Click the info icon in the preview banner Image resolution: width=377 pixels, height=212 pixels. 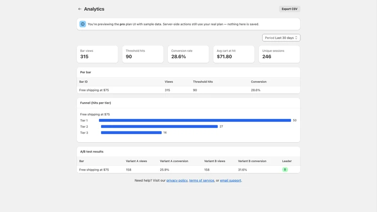tap(83, 24)
